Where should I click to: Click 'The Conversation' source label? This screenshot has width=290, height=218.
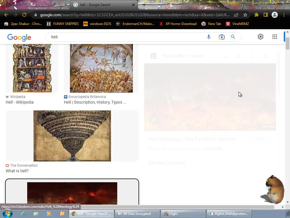(24, 165)
